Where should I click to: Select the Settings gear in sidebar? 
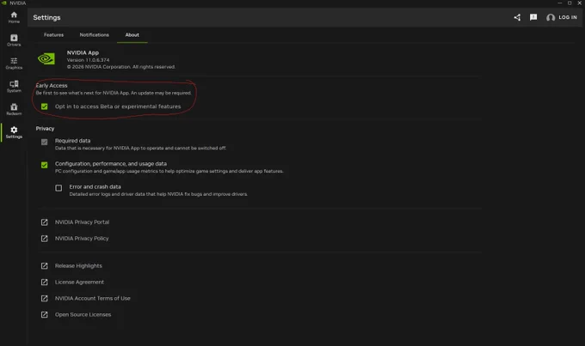(x=14, y=132)
